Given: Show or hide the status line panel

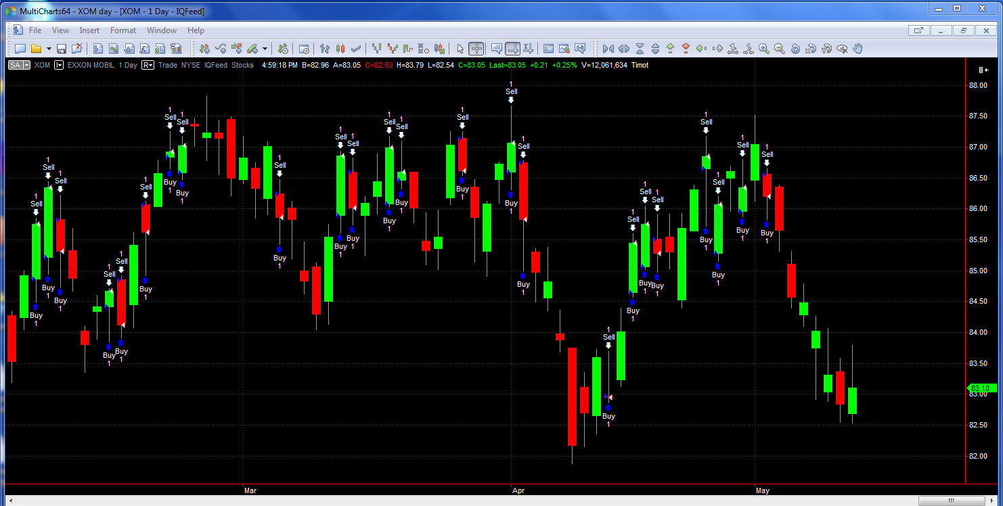Looking at the screenshot, I should point(548,48).
